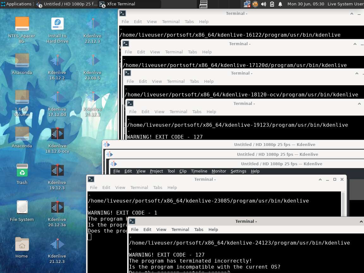Open Timeline menu in Kdenlive window
Image resolution: width=364 pixels, height=273 pixels.
[199, 171]
